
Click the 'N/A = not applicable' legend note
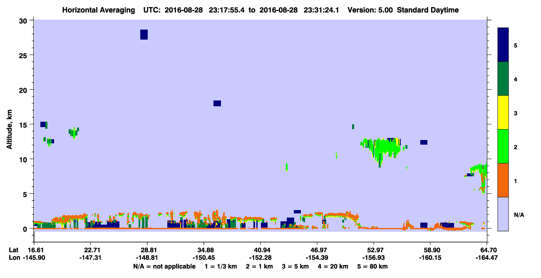(x=164, y=266)
